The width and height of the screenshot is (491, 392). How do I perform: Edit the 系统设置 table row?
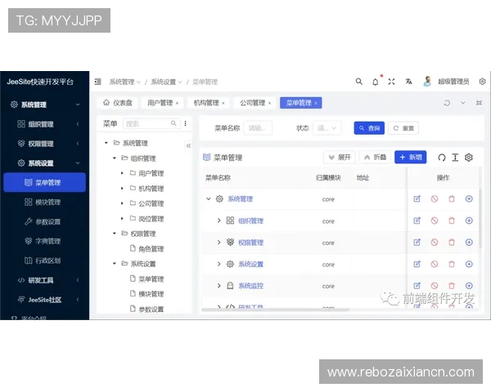[417, 264]
